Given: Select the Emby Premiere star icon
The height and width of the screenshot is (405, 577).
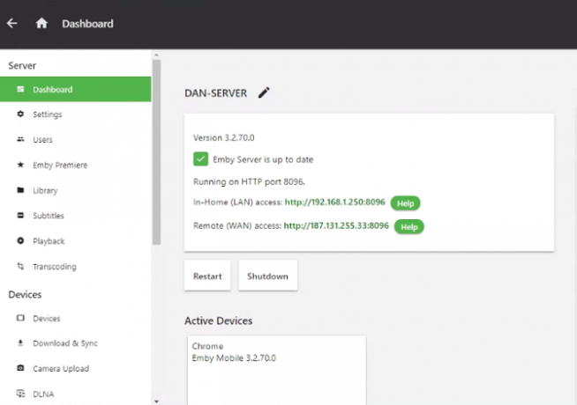Looking at the screenshot, I should pos(20,165).
